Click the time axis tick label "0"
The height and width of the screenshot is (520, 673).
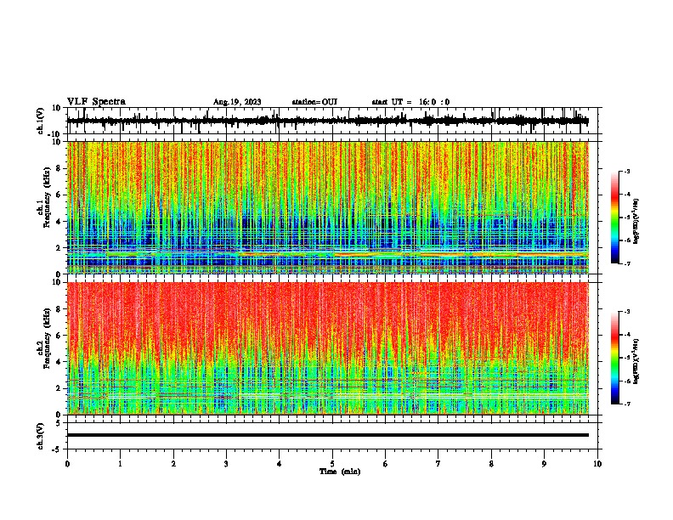coord(67,464)
